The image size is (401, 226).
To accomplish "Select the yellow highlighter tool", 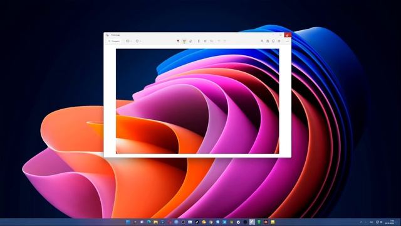I will pos(184,41).
